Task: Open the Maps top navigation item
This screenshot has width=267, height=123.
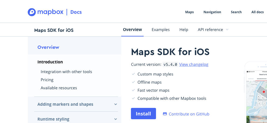Action: [x=189, y=12]
